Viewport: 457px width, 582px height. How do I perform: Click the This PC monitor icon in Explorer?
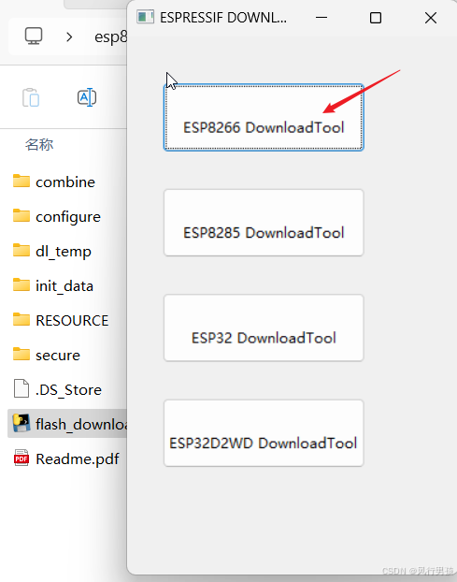[x=34, y=36]
